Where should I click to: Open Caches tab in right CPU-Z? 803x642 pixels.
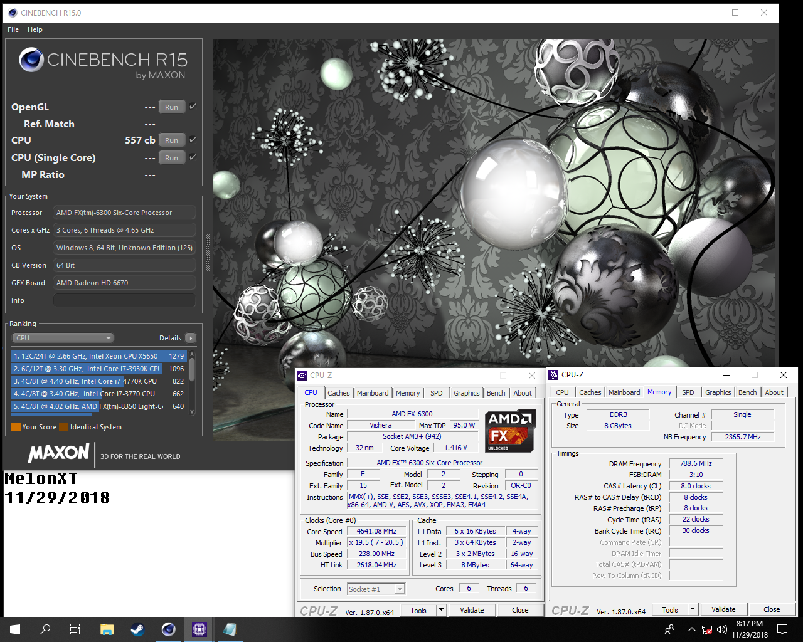click(x=590, y=392)
